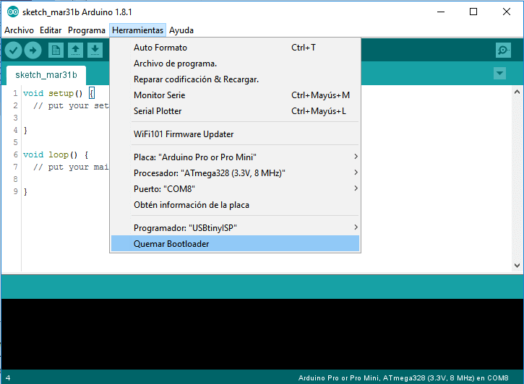
Task: Select Puerto: COM8 entry
Action: click(235, 189)
